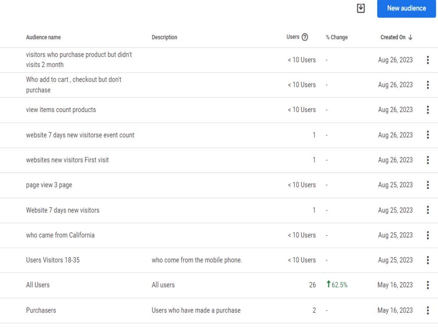Click the green 62.5% change value

click(x=337, y=285)
